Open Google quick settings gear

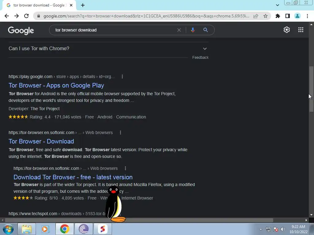pos(287,30)
